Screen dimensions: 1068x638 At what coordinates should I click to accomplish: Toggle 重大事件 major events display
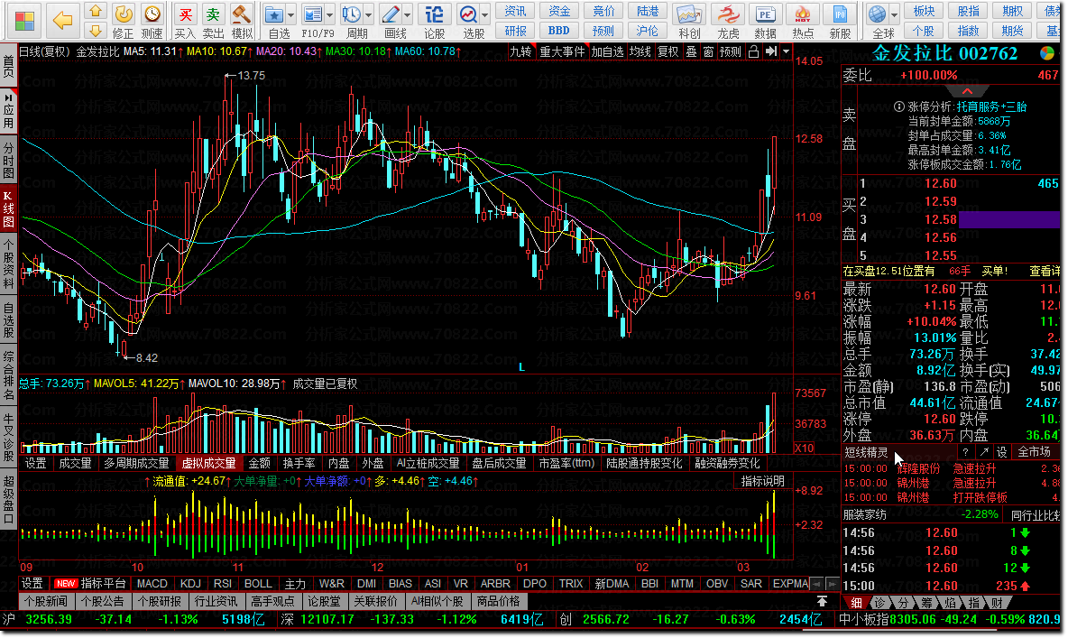(x=562, y=51)
